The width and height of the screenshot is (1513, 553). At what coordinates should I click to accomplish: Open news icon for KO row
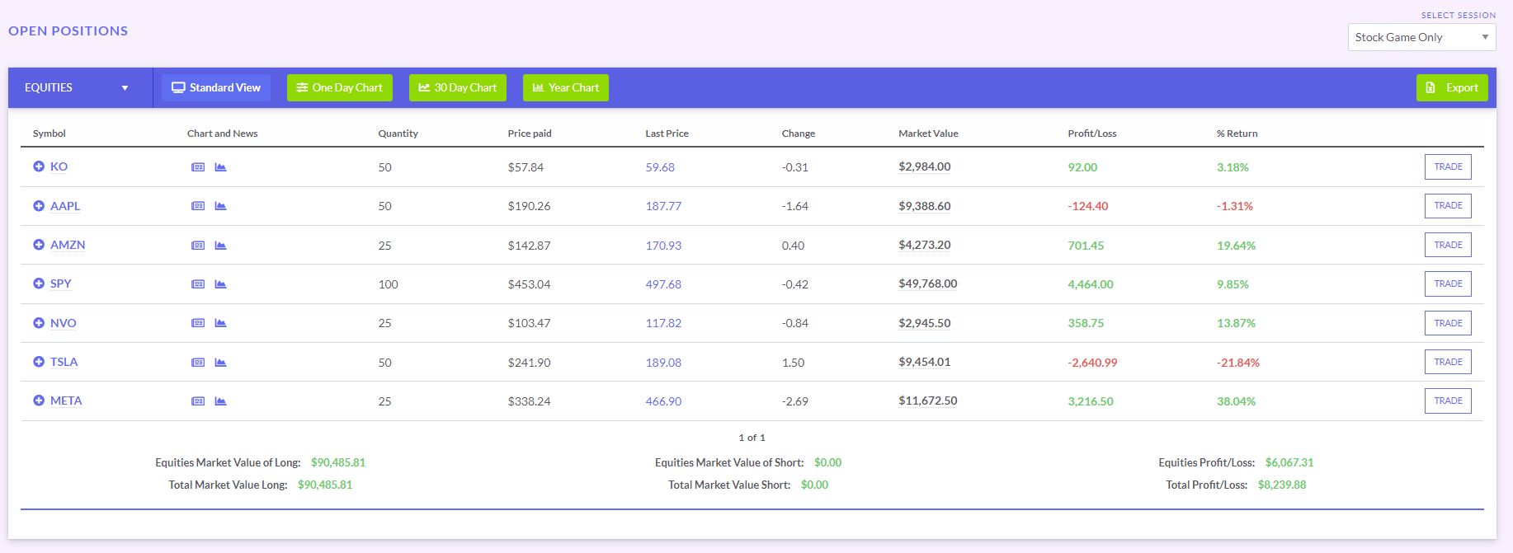[198, 167]
